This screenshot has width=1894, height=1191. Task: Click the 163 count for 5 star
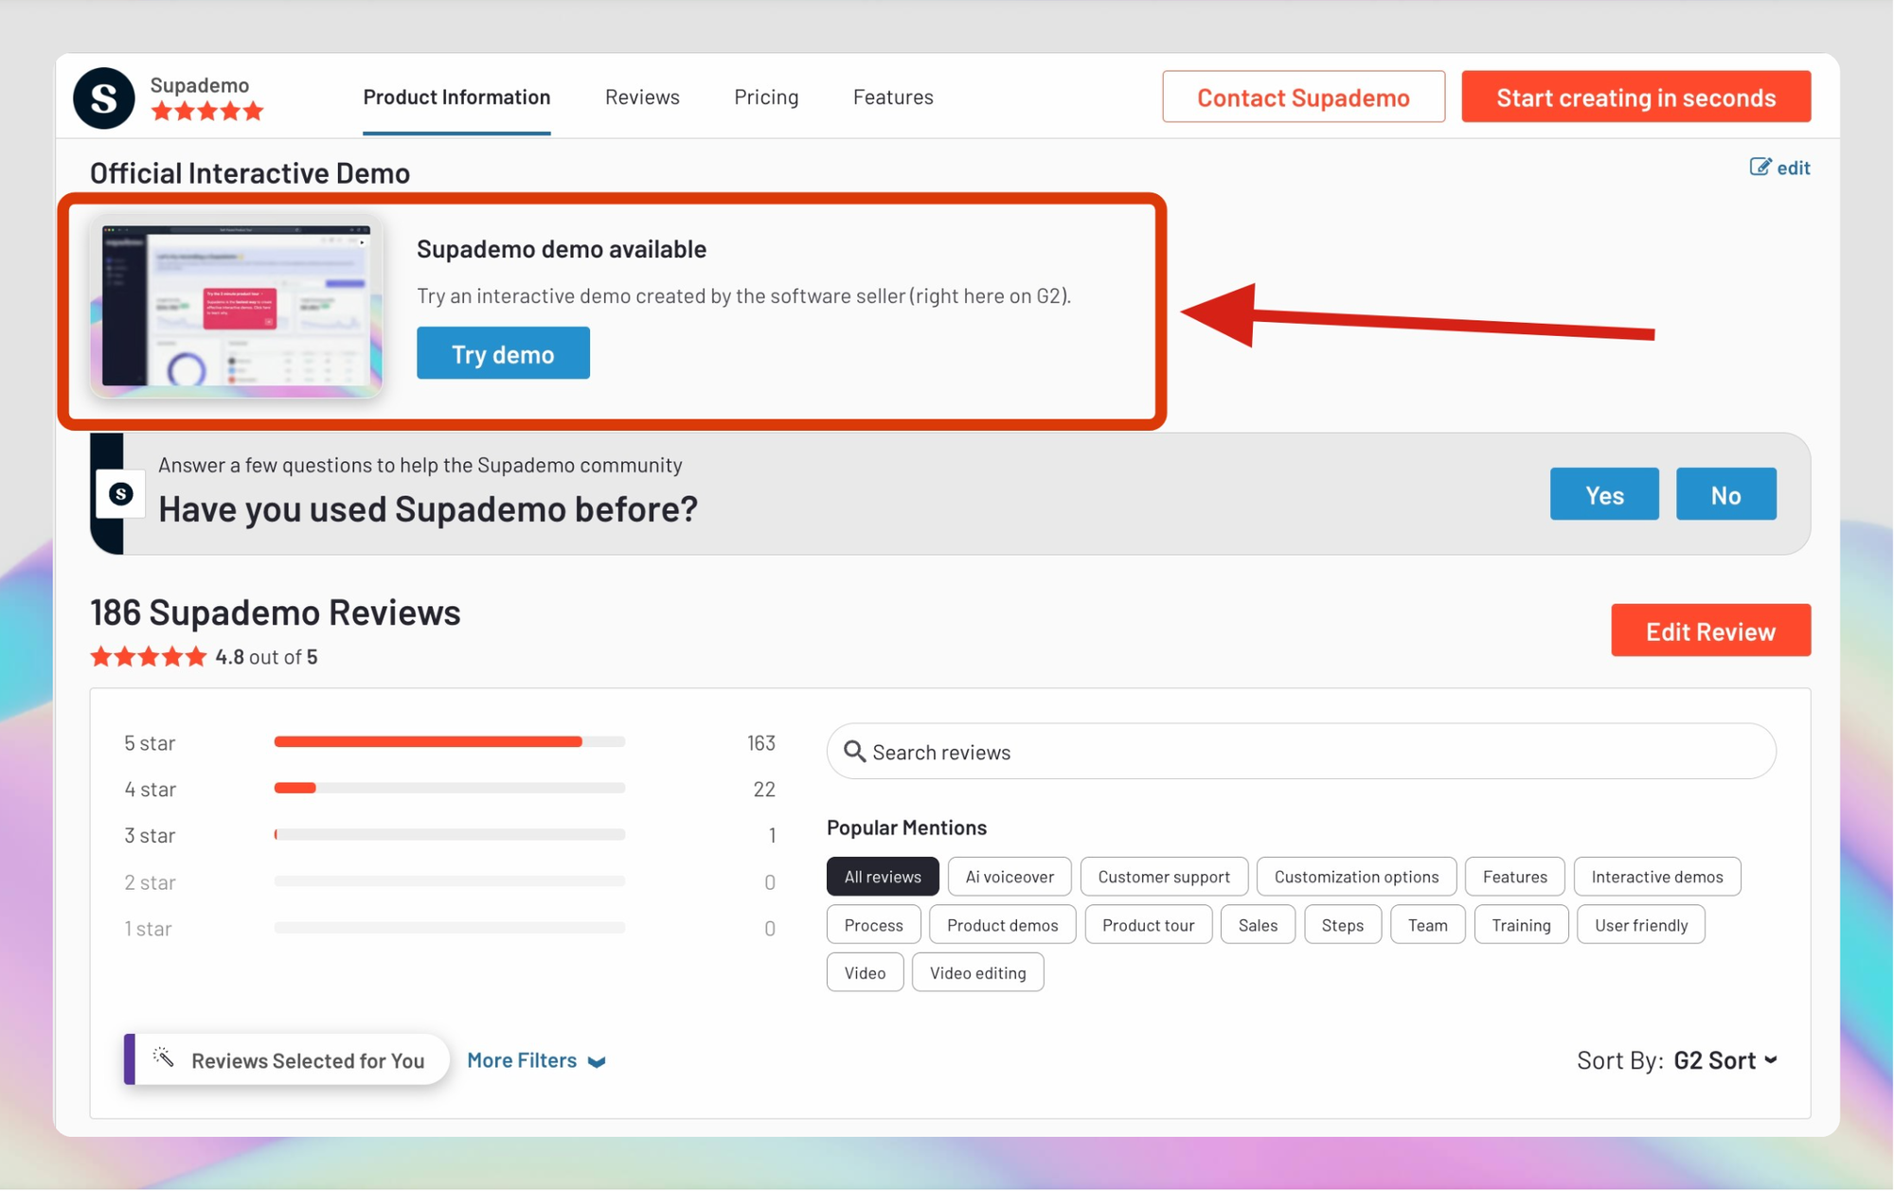coord(760,743)
